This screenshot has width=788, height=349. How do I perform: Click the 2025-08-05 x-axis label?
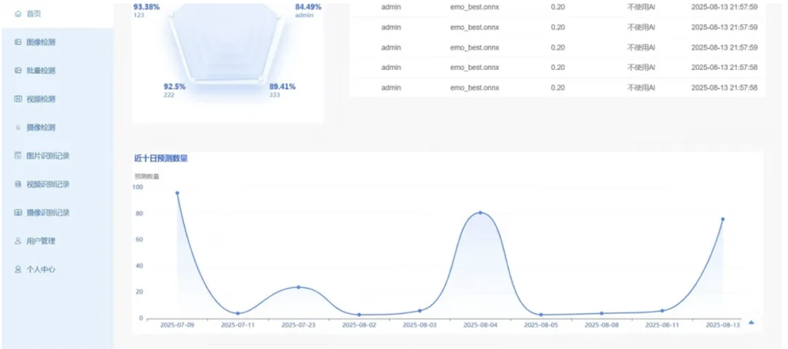tap(541, 325)
